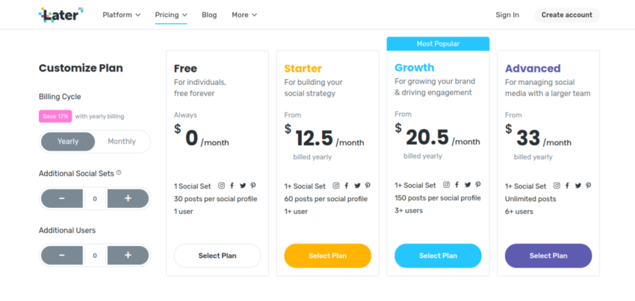Expand the Platform dropdown menu
This screenshot has width=635, height=301.
121,15
